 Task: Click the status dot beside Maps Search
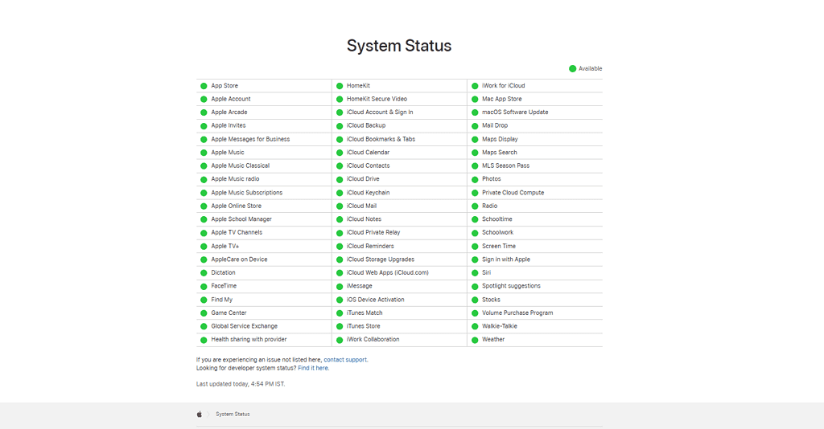(x=475, y=153)
